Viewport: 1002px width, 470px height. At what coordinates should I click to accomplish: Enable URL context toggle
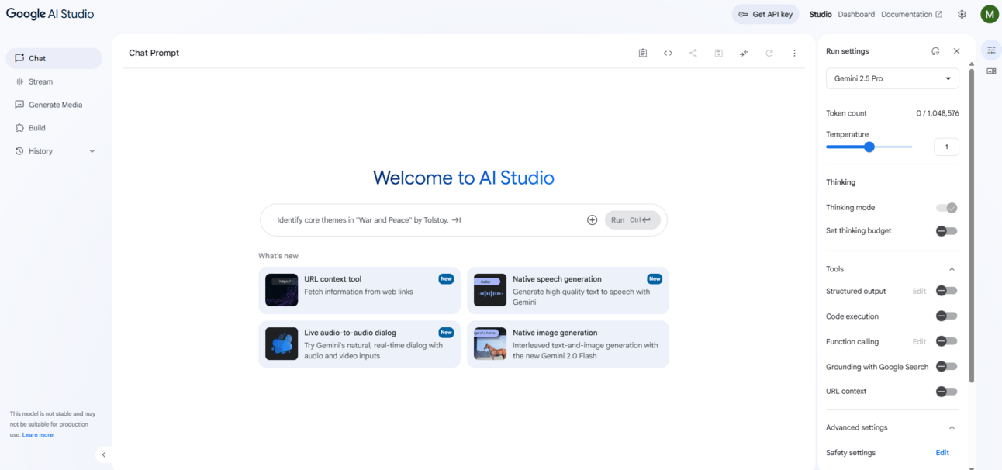click(x=946, y=392)
